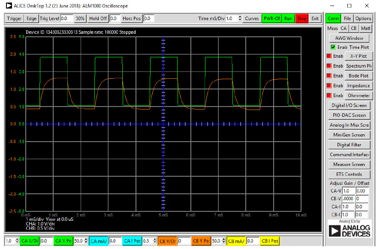Click the CA I Pos spinner arrows
380x249 pixels.
pyautogui.click(x=155, y=241)
